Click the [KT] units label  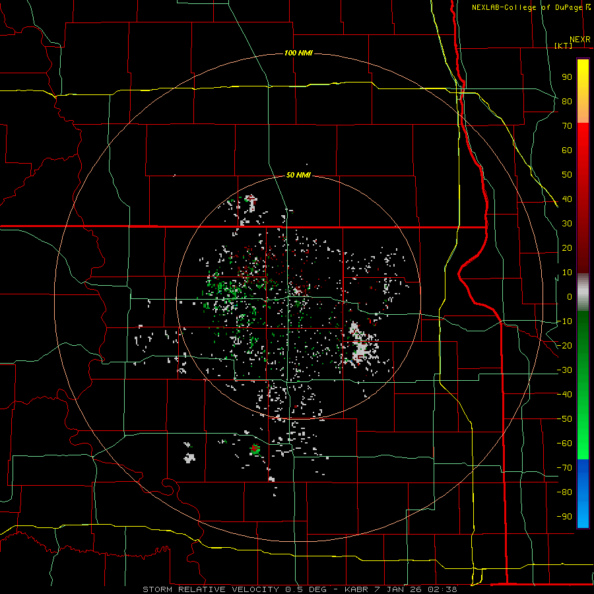[564, 46]
